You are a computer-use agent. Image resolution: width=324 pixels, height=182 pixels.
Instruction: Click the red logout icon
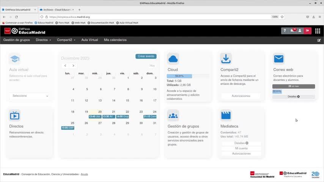(307, 31)
